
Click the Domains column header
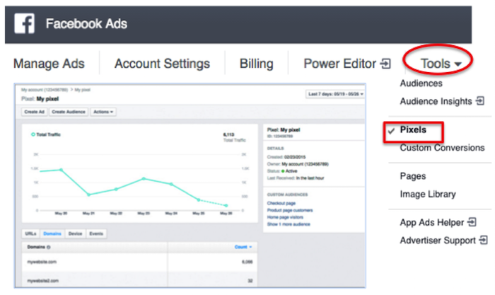point(36,247)
